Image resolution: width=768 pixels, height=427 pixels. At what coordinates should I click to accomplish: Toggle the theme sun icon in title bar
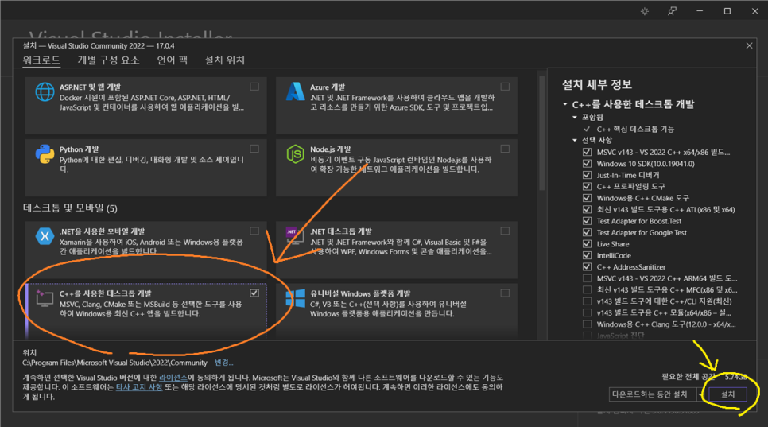click(x=645, y=11)
